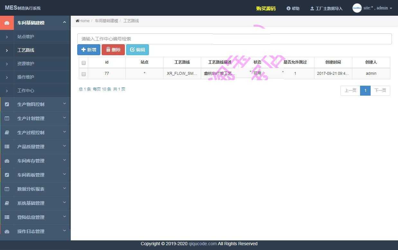The width and height of the screenshot is (398, 250).
Task: Open 站点维护 in the sidebar
Action: coord(26,37)
